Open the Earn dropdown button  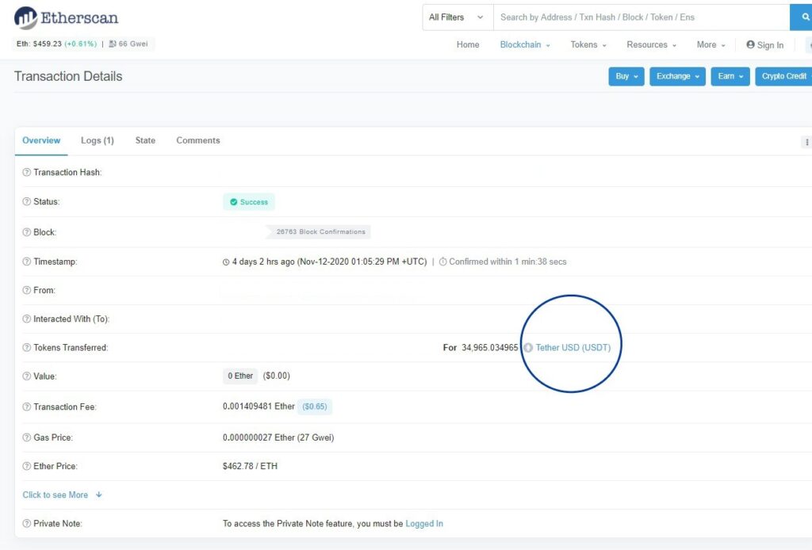pos(730,77)
